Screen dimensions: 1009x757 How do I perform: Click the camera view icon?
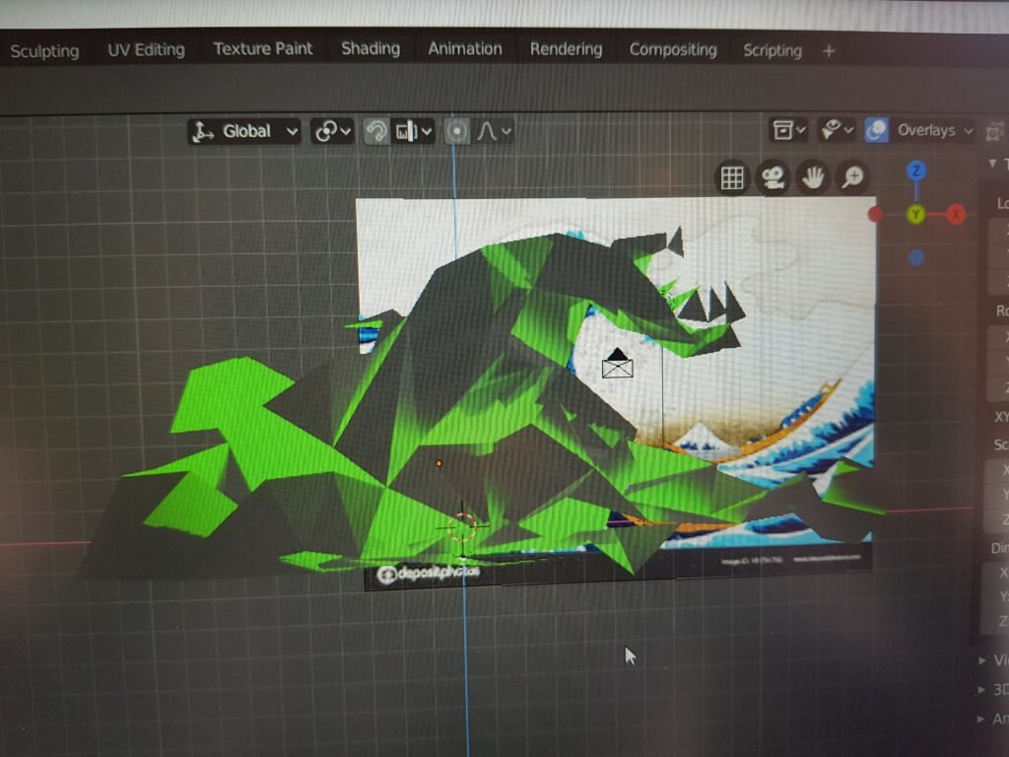[x=773, y=177]
